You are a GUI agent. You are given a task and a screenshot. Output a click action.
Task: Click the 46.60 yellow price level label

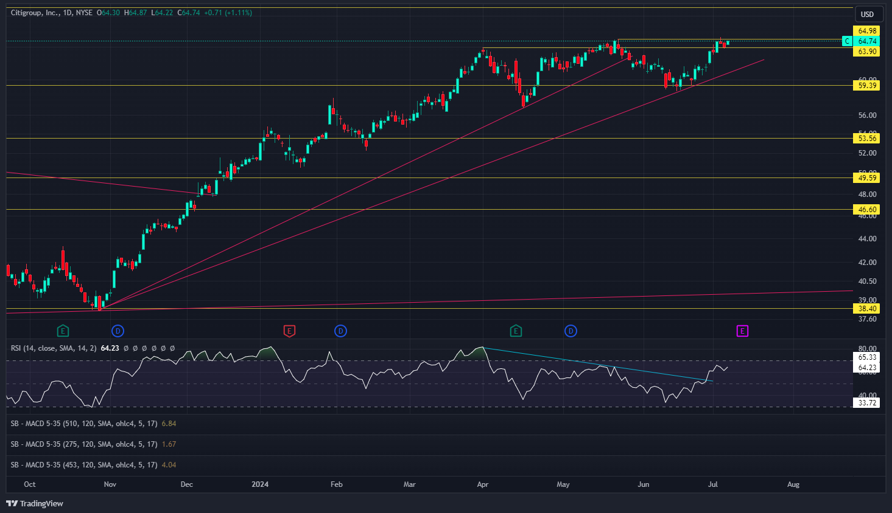(867, 210)
